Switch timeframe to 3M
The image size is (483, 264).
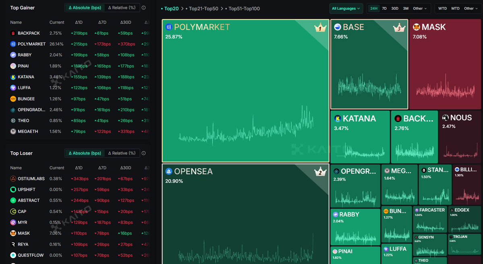pos(406,8)
